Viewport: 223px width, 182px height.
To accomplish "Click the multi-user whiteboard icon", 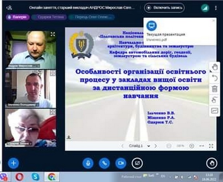I will tap(215, 111).
